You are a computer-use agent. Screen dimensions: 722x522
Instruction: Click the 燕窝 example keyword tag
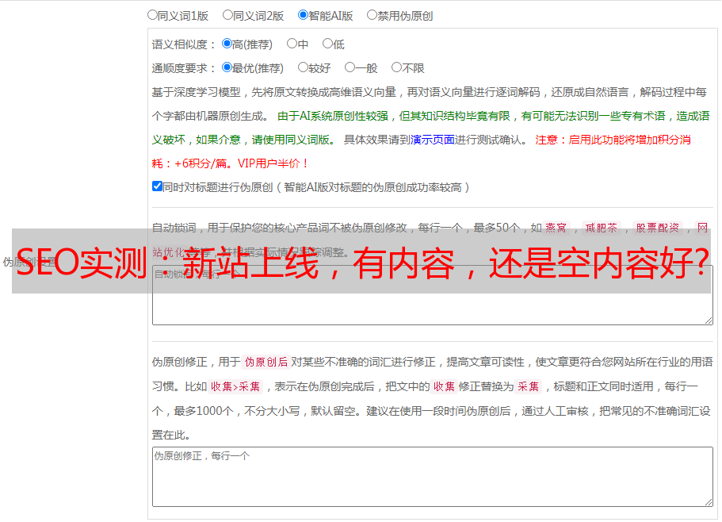coord(556,228)
